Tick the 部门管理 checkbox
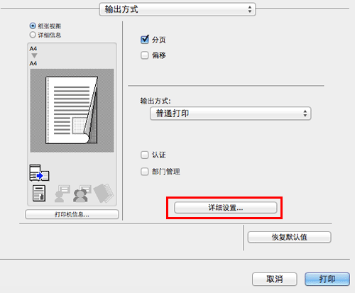This screenshot has width=355, height=293. [145, 172]
